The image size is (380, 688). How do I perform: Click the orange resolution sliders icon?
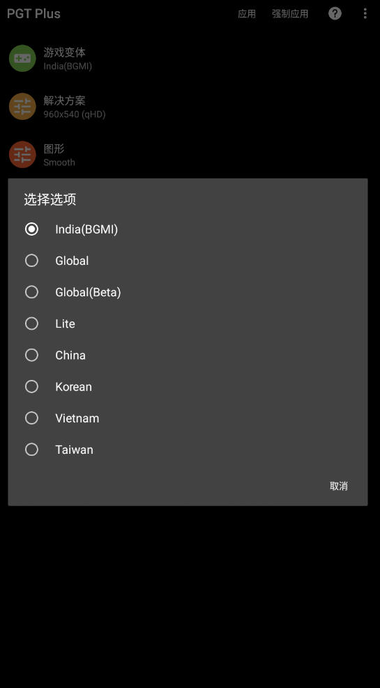(x=22, y=106)
